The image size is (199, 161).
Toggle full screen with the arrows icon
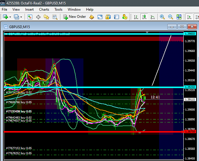click(100, 17)
